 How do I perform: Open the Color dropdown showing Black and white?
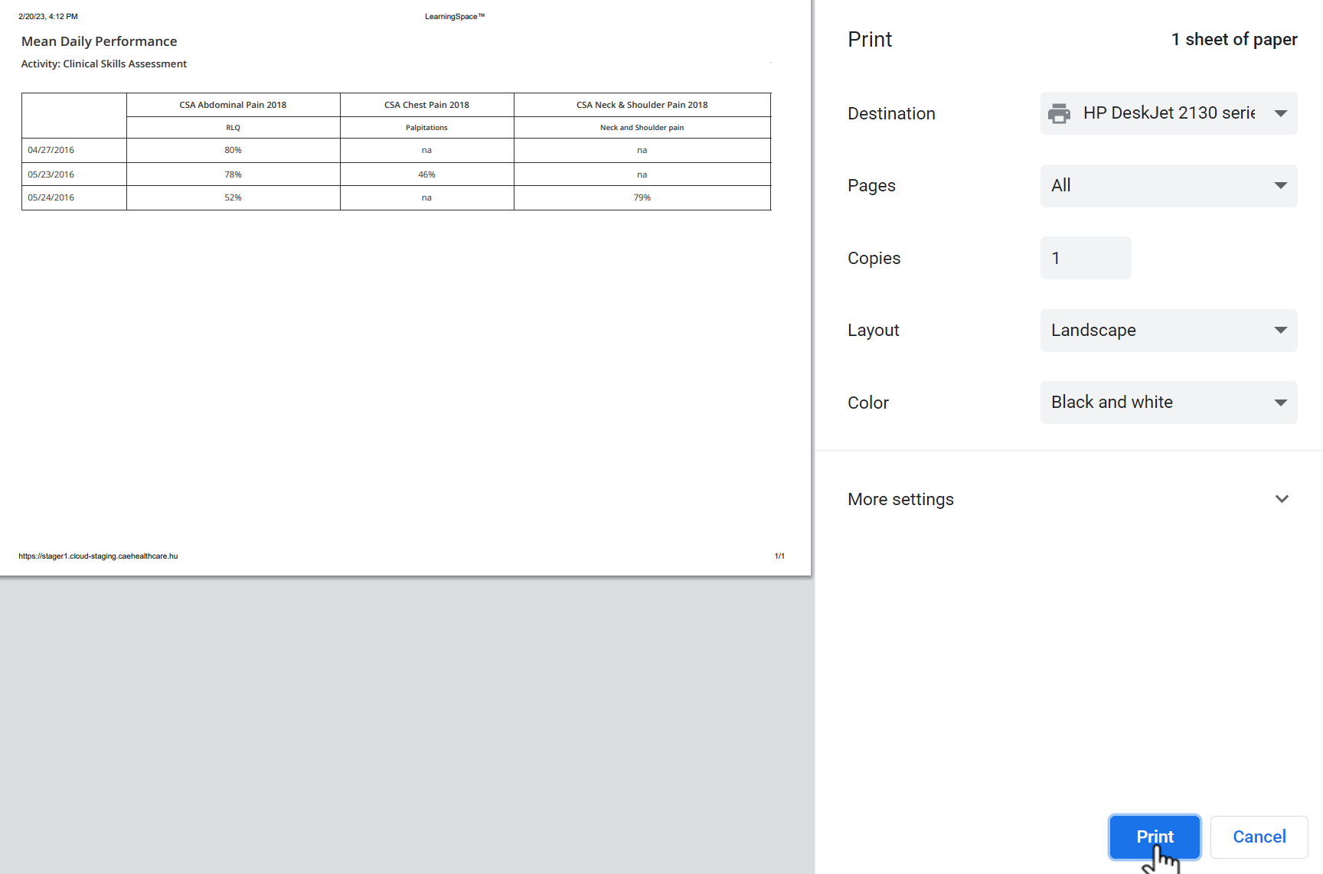1168,403
